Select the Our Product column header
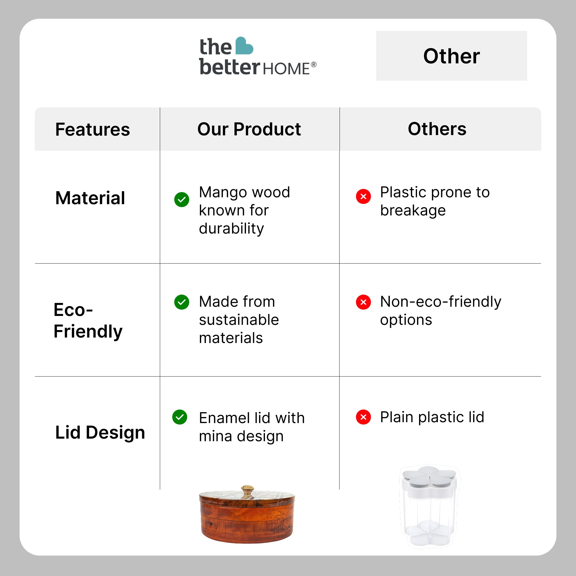The image size is (576, 576). 249,129
